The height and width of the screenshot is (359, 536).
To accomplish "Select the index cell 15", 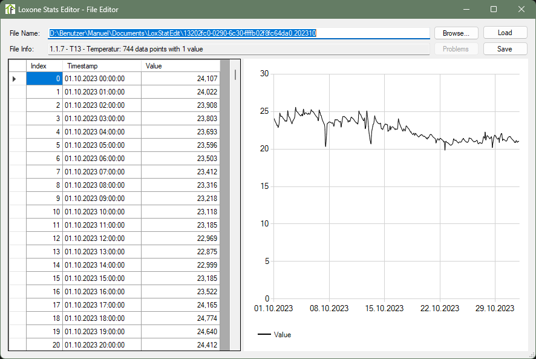I will (44, 279).
